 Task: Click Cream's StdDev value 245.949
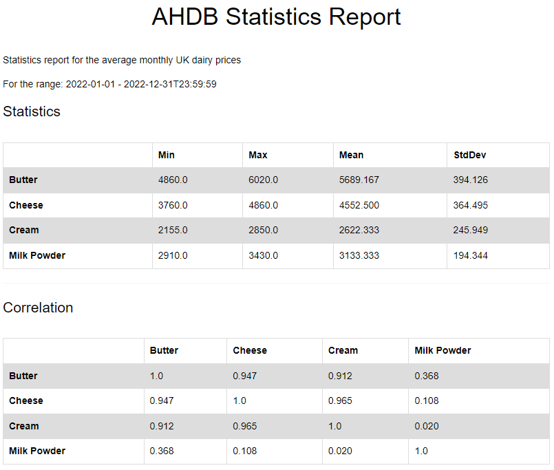[x=470, y=231]
